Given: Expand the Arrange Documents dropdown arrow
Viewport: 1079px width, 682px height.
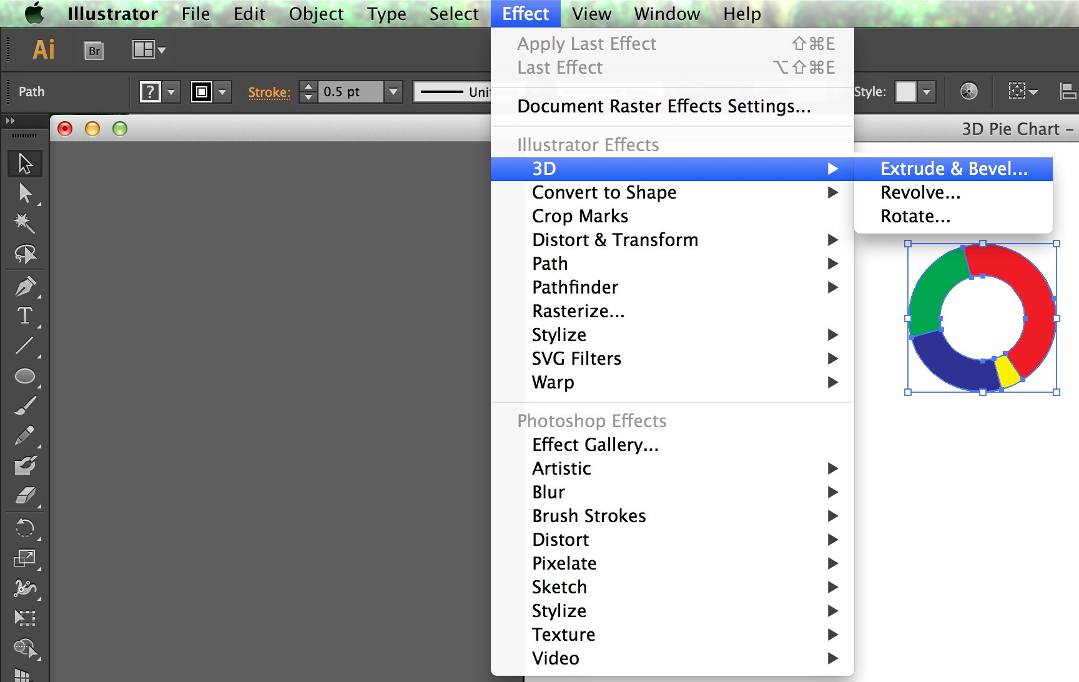Looking at the screenshot, I should (x=162, y=50).
